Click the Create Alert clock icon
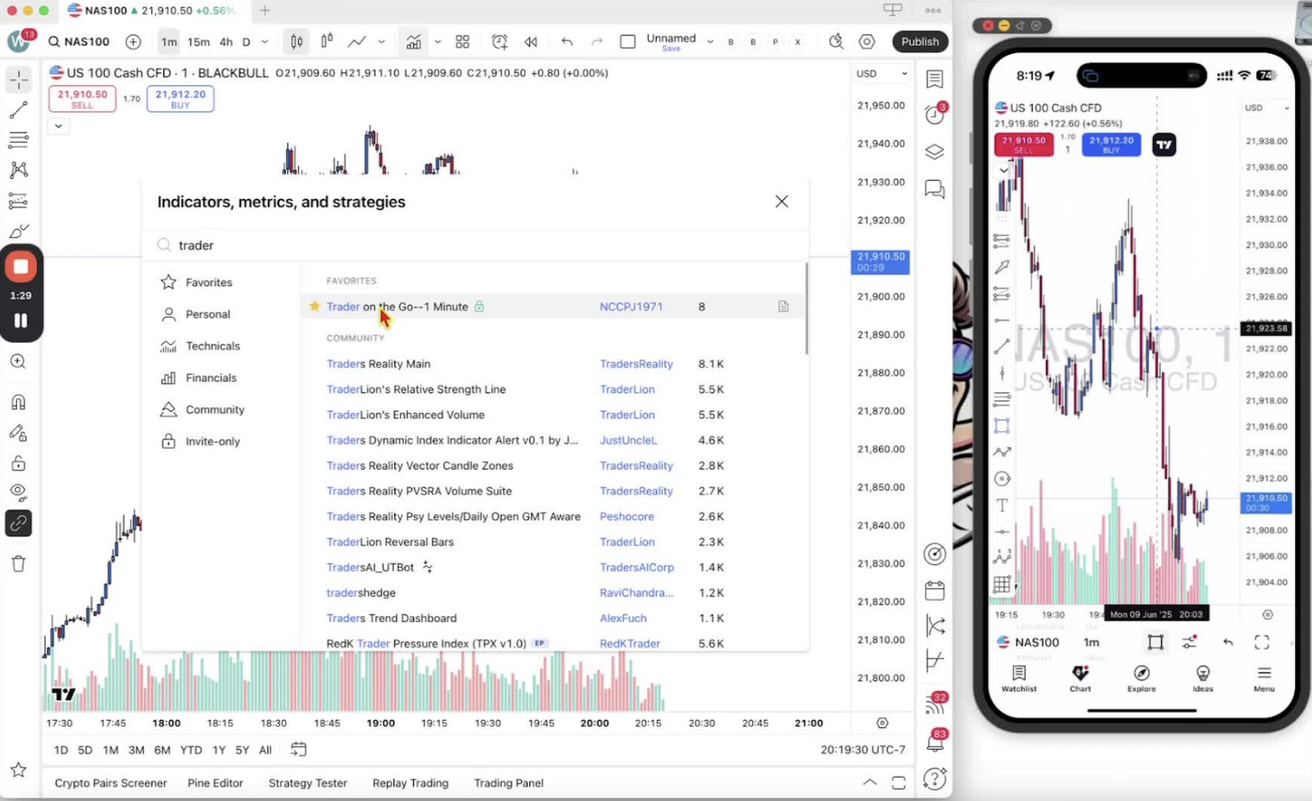1312x801 pixels. tap(499, 42)
